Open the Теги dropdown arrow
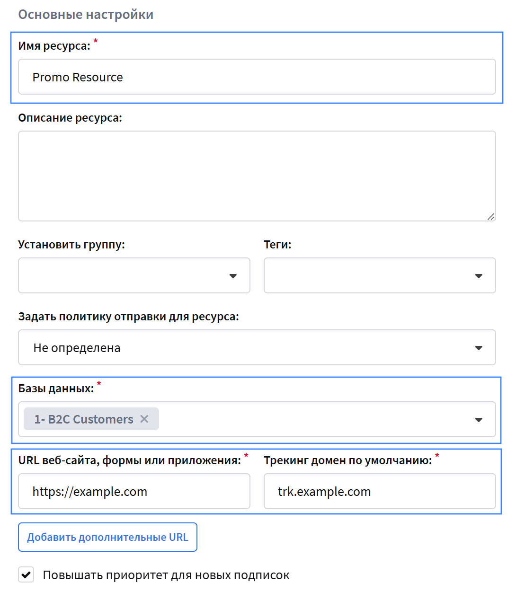Screen dimensions: 507x600 point(479,276)
